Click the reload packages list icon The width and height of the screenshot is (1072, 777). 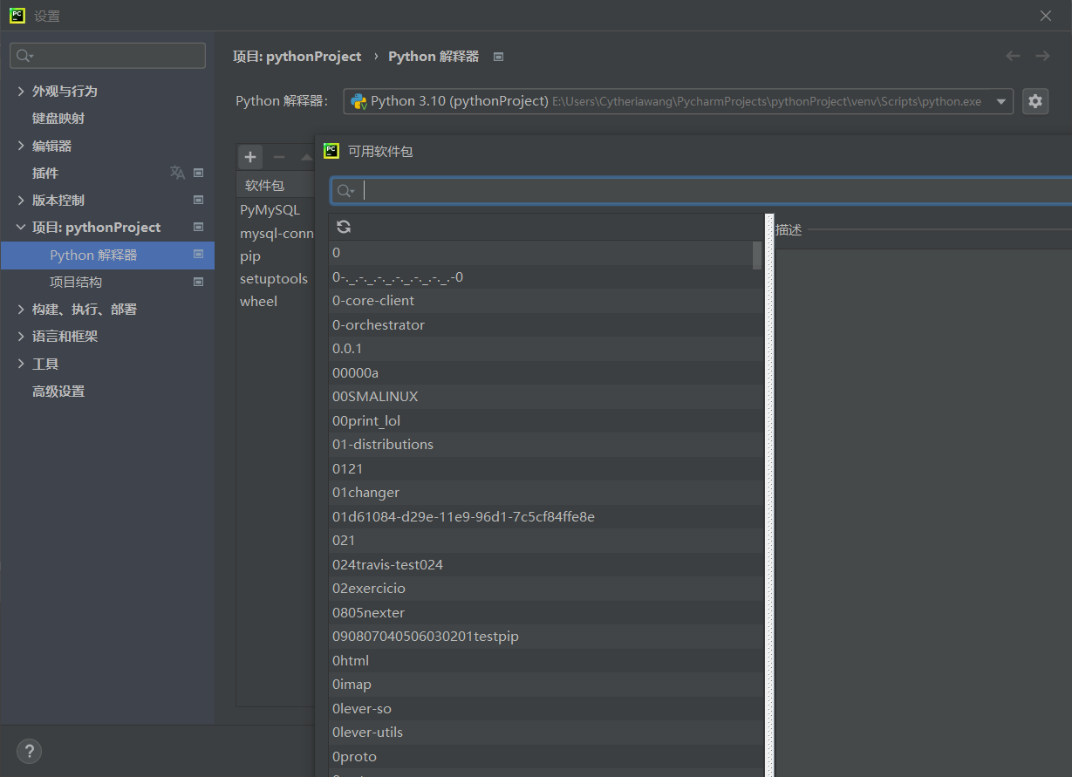coord(344,227)
